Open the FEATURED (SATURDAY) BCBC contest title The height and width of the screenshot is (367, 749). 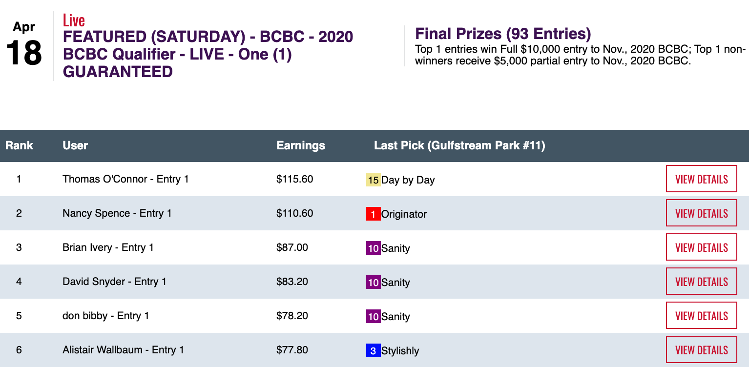tap(208, 54)
